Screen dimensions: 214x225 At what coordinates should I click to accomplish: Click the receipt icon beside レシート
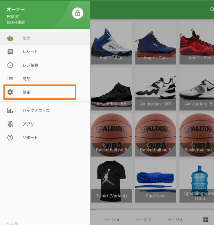10,52
